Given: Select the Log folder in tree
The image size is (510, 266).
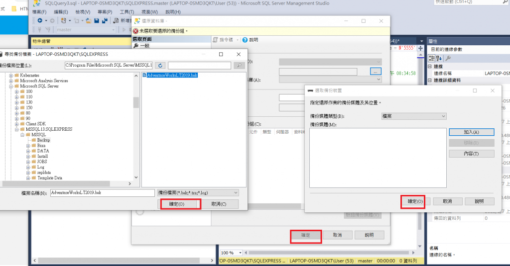Looking at the screenshot, I should (41, 167).
